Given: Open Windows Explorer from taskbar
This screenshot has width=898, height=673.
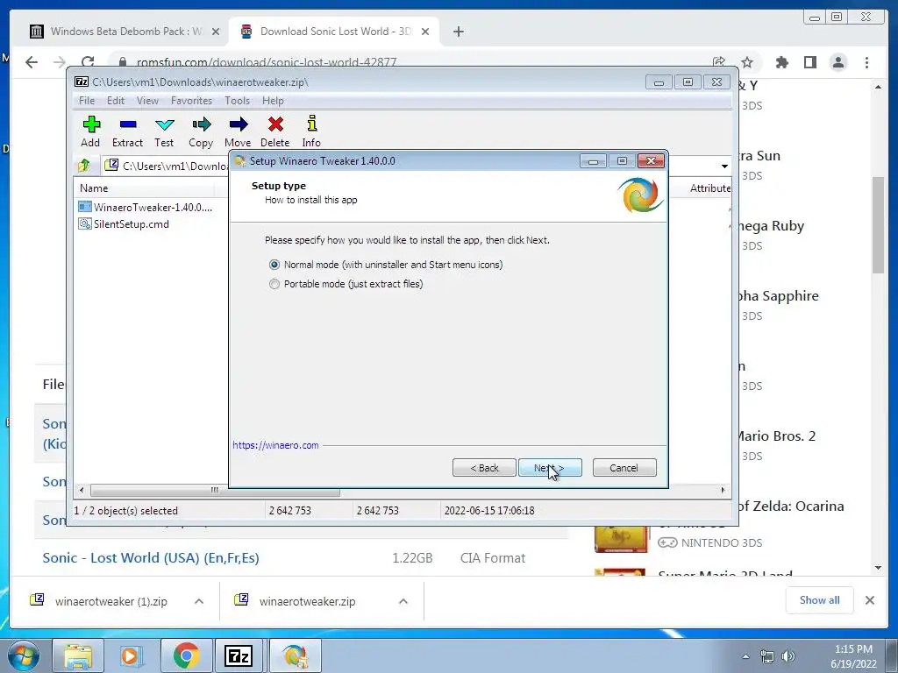Looking at the screenshot, I should pyautogui.click(x=77, y=655).
